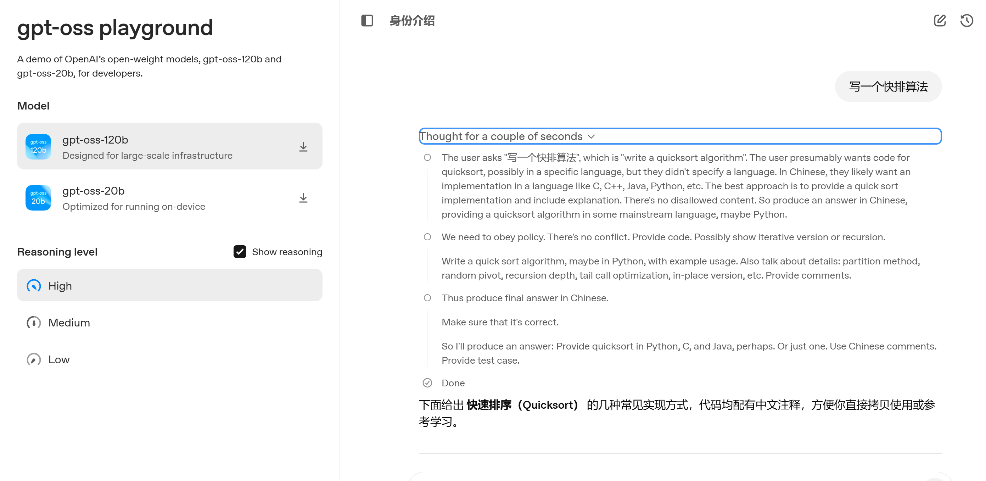The width and height of the screenshot is (986, 481).
Task: Click Designed for large-scale infrastructure description
Action: 147,156
